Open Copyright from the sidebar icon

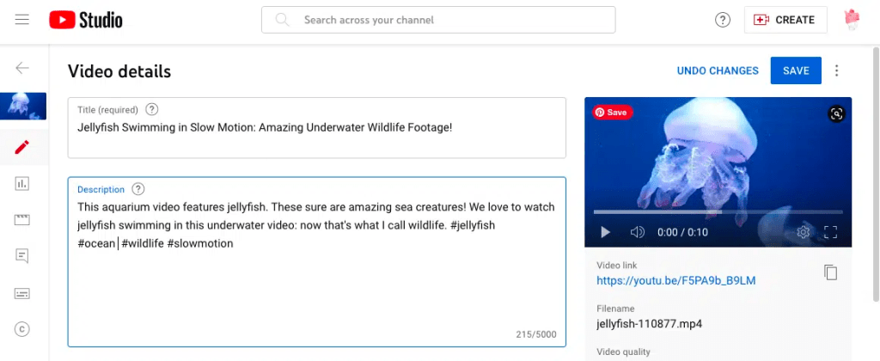pos(22,328)
